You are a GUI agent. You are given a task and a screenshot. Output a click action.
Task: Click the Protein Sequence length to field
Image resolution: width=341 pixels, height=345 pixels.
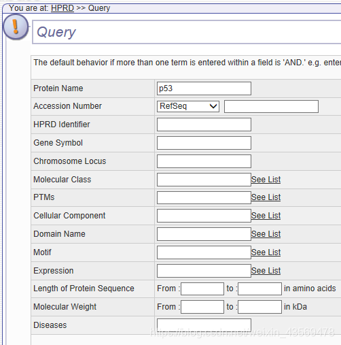(x=260, y=289)
